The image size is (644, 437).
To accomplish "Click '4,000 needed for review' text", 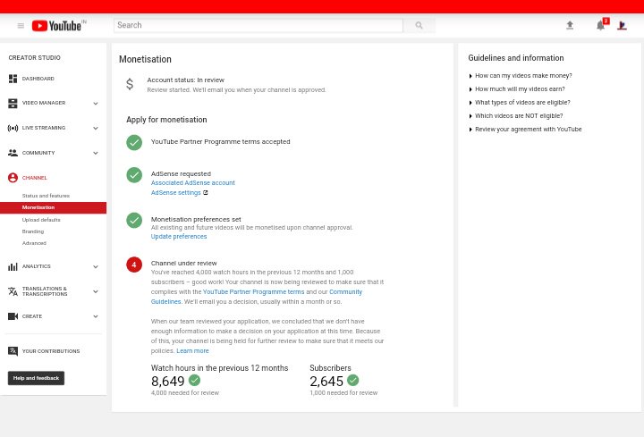I will [x=185, y=393].
